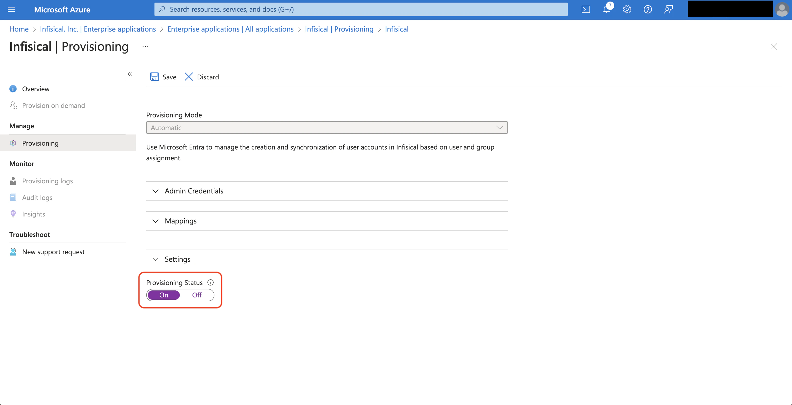Click the Provisioning sync icon in sidebar

[x=13, y=143]
